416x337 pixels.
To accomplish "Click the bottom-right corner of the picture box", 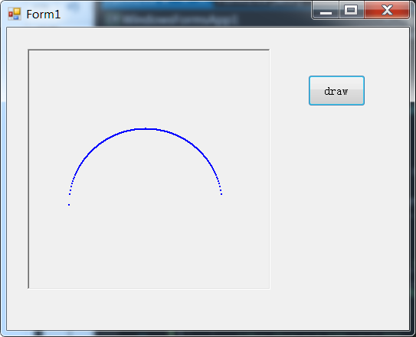I will pos(269,288).
